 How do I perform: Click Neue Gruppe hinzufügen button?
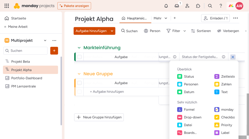(x=99, y=117)
